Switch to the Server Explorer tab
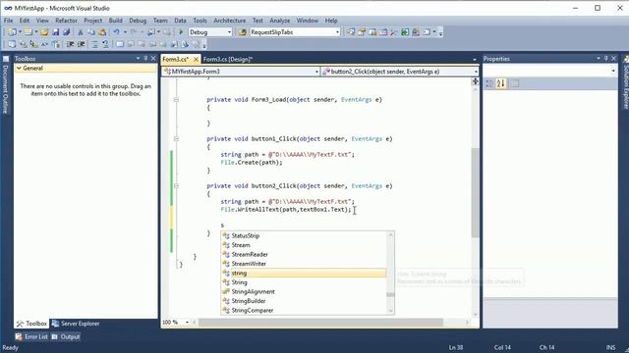The width and height of the screenshot is (629, 353). pyautogui.click(x=76, y=324)
